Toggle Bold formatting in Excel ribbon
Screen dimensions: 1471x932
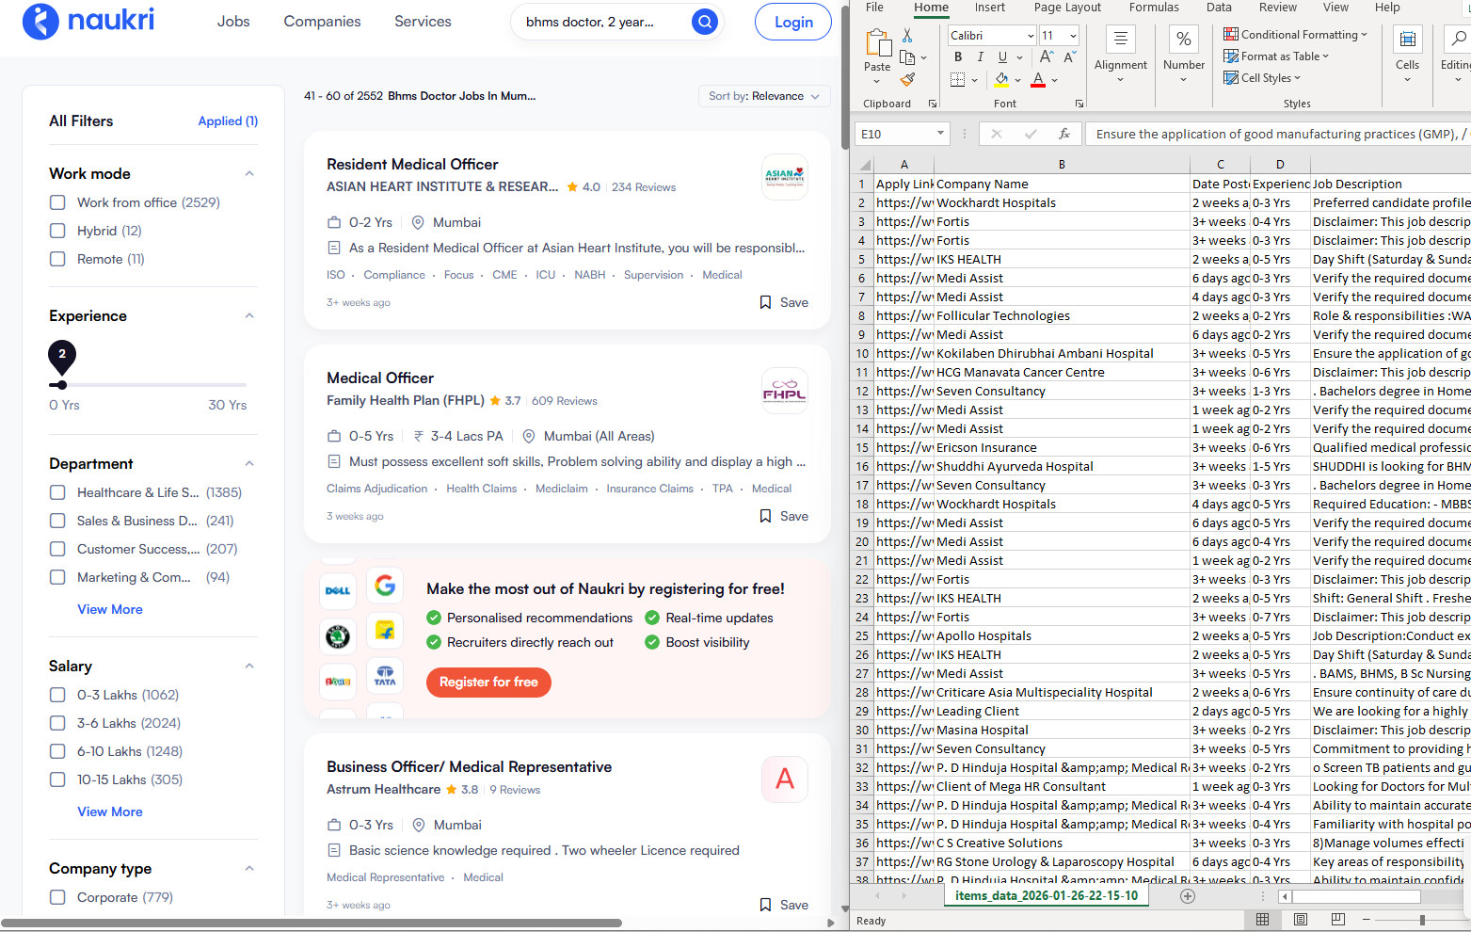pos(958,57)
